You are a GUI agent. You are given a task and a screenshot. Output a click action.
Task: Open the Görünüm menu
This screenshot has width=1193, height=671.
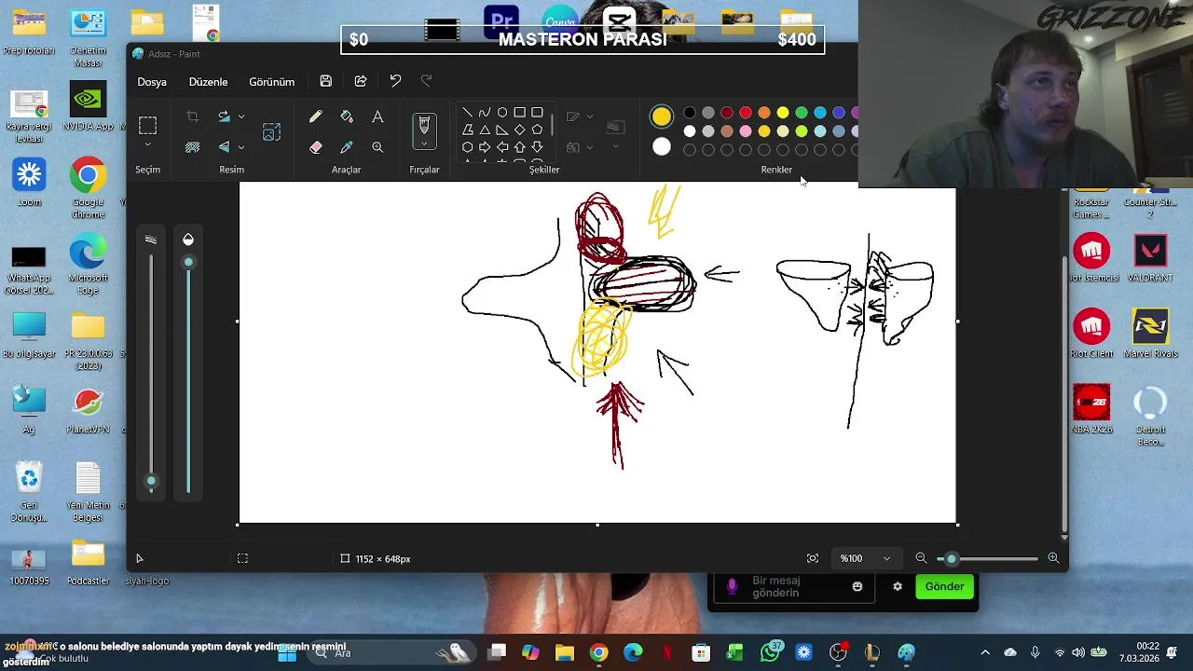click(271, 82)
